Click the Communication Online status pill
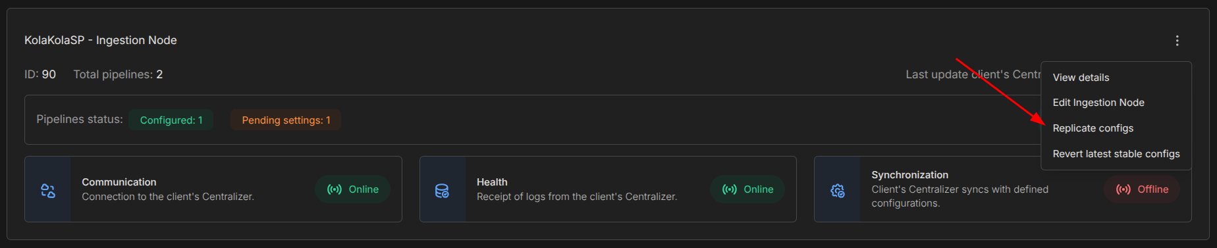 click(352, 189)
